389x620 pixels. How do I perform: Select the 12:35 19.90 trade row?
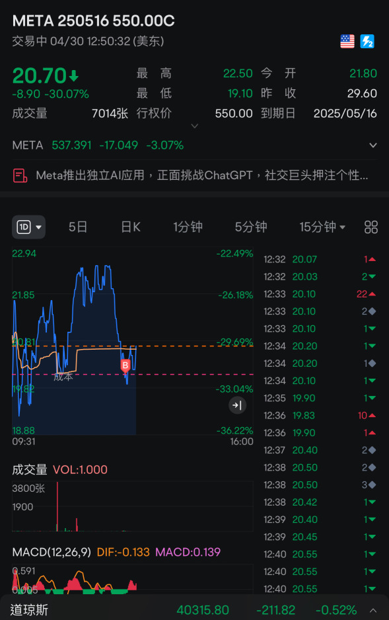point(320,398)
